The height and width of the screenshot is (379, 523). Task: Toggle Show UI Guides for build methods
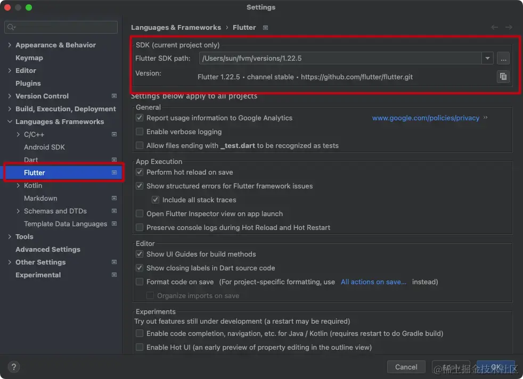(x=140, y=254)
